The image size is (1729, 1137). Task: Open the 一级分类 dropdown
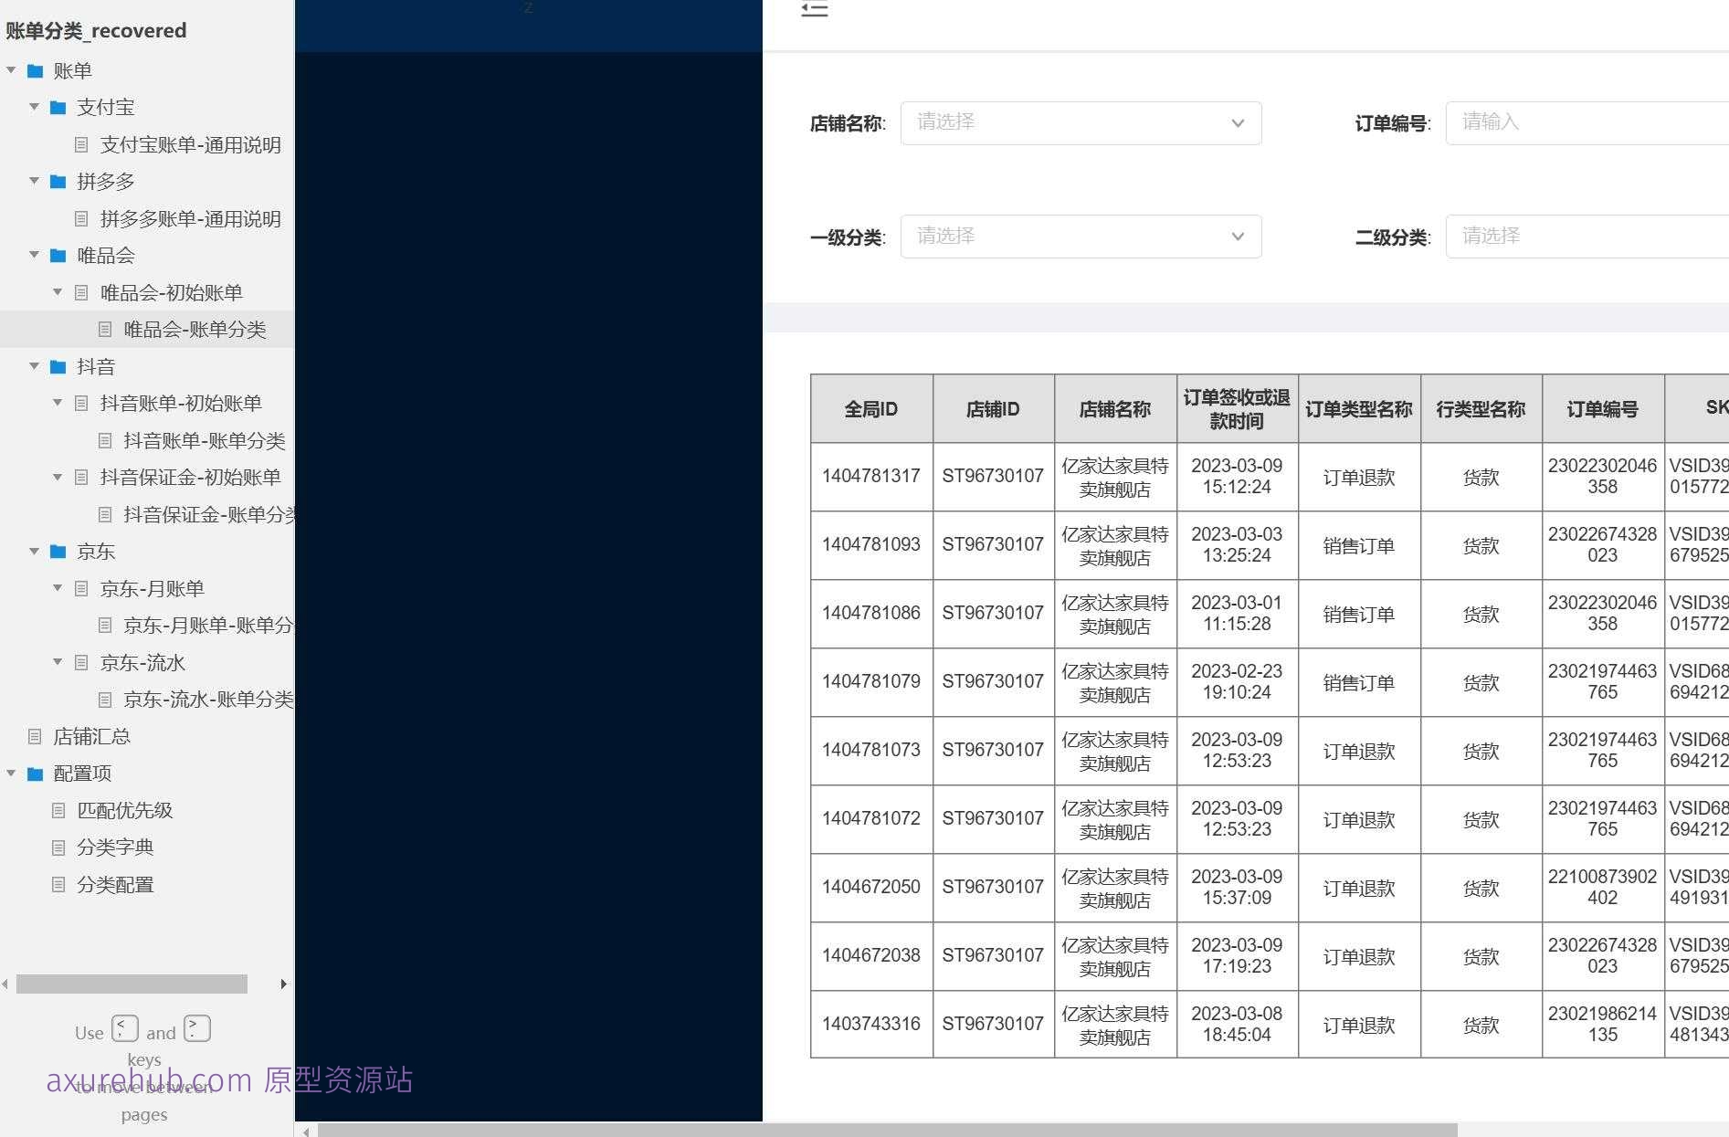point(1081,237)
